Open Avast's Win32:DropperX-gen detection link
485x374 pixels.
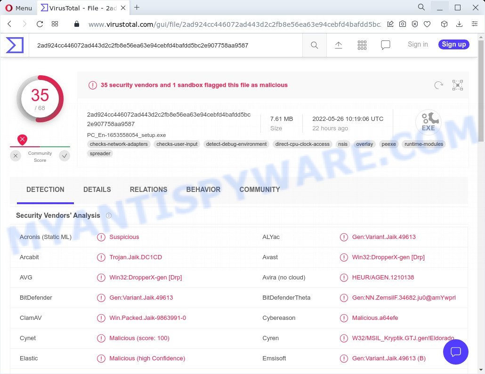pos(388,257)
